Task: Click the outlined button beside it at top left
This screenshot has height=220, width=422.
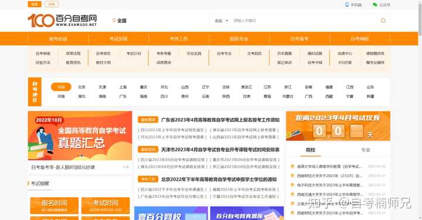Action: pyautogui.click(x=52, y=4)
